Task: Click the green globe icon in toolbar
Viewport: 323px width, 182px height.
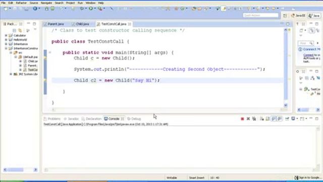Action: coord(52,9)
